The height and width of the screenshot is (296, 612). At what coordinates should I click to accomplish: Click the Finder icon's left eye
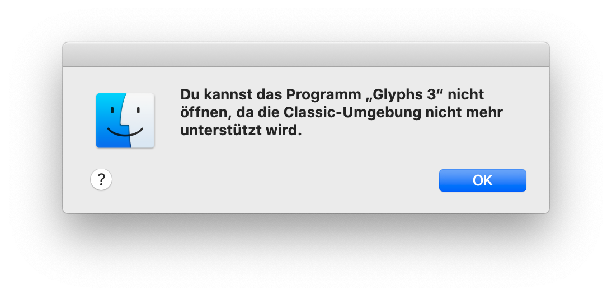[112, 110]
